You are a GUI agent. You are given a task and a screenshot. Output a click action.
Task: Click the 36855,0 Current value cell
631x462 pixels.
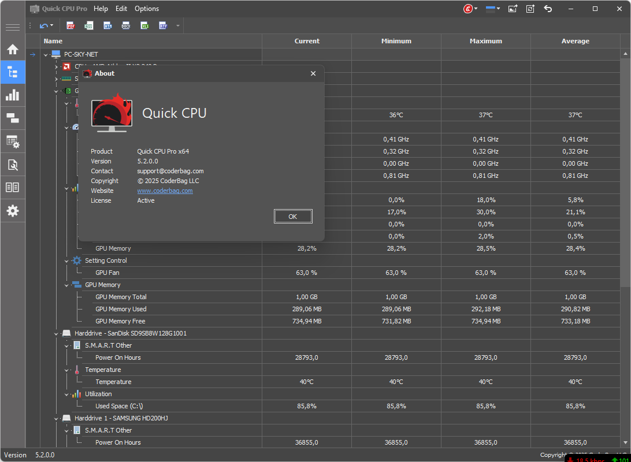point(307,442)
